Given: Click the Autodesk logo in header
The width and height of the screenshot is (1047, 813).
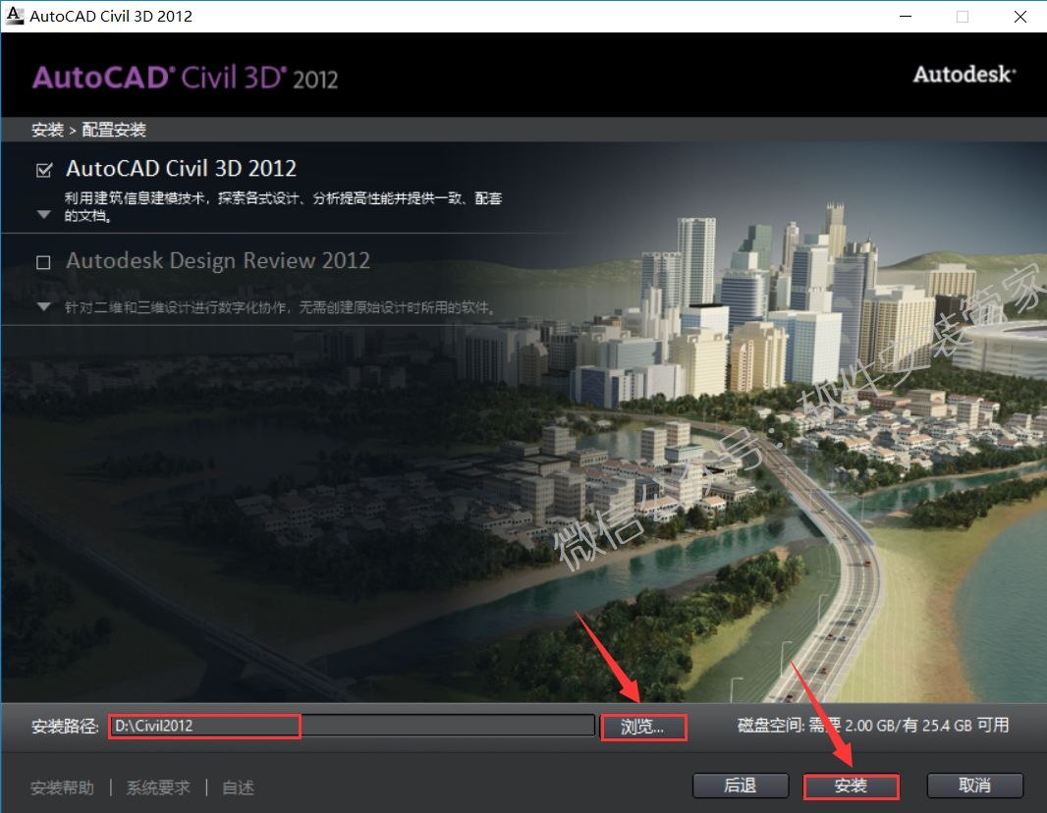Looking at the screenshot, I should (x=964, y=75).
